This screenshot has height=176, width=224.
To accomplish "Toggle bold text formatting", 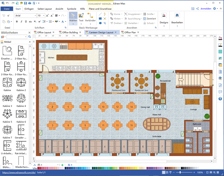I will [x=17, y=22].
